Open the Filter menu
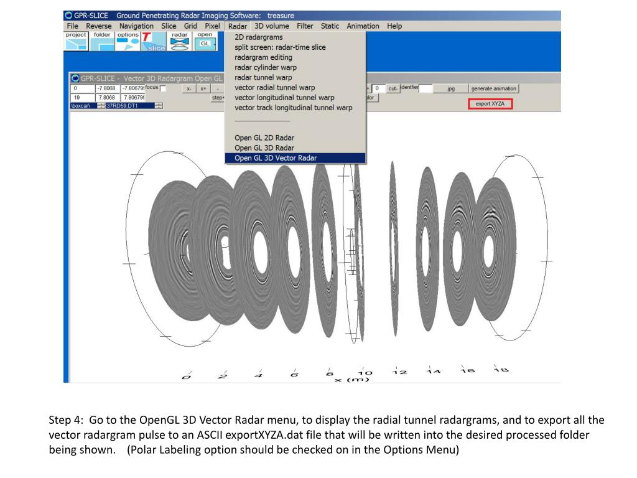 pyautogui.click(x=305, y=26)
